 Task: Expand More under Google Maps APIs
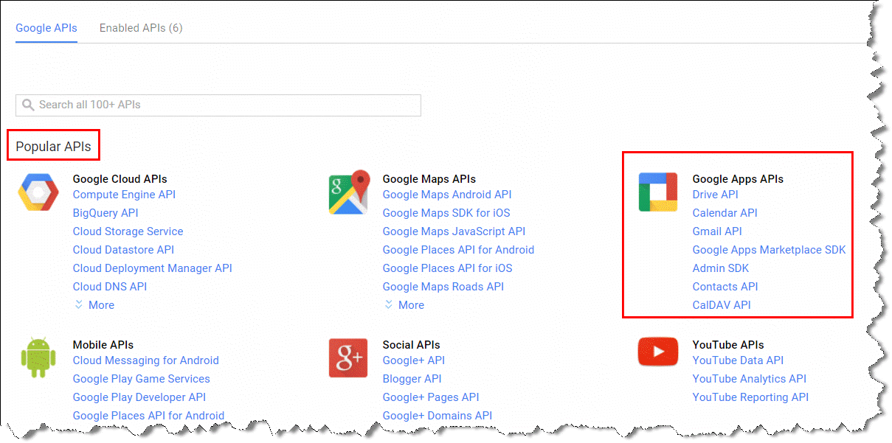[x=404, y=305]
